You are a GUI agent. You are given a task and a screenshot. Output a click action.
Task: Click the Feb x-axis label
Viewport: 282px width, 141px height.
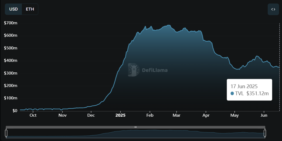pos(150,115)
